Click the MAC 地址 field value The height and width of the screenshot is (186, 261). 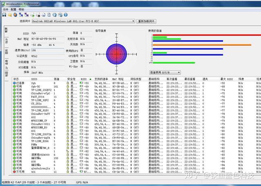[48, 39]
